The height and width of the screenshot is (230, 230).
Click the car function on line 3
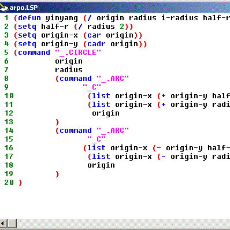pyautogui.click(x=94, y=35)
